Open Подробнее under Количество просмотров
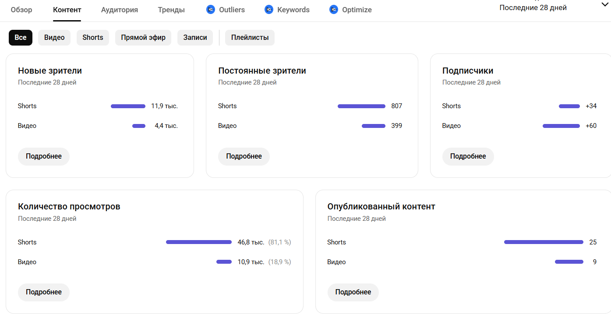Screen dimensions: 611x322 44,292
